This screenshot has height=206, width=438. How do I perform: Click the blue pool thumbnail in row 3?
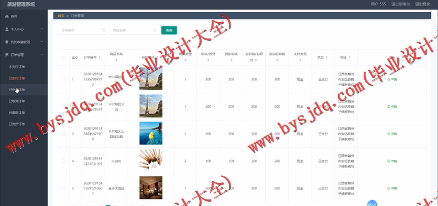151,133
